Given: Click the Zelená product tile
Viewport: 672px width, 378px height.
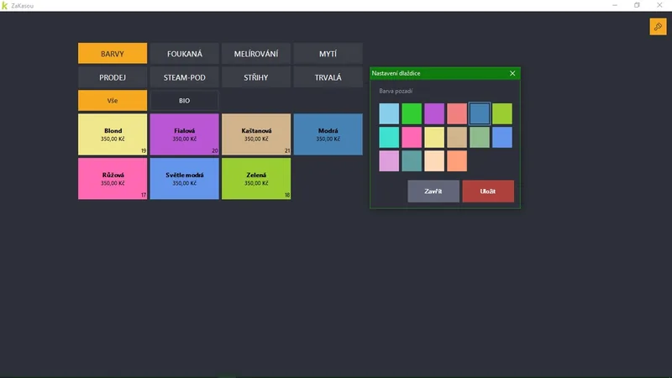Looking at the screenshot, I should click(256, 178).
